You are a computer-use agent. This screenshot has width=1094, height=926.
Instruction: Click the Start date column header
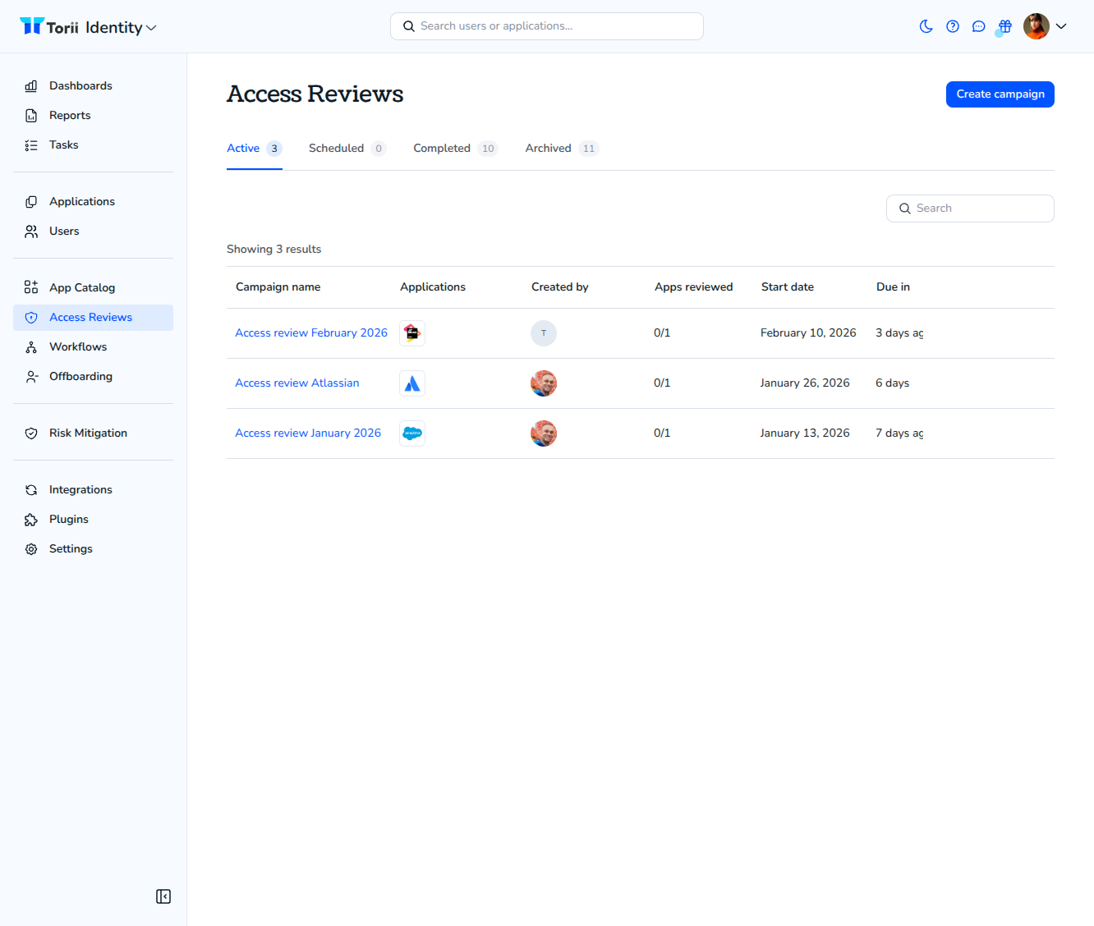click(x=788, y=287)
